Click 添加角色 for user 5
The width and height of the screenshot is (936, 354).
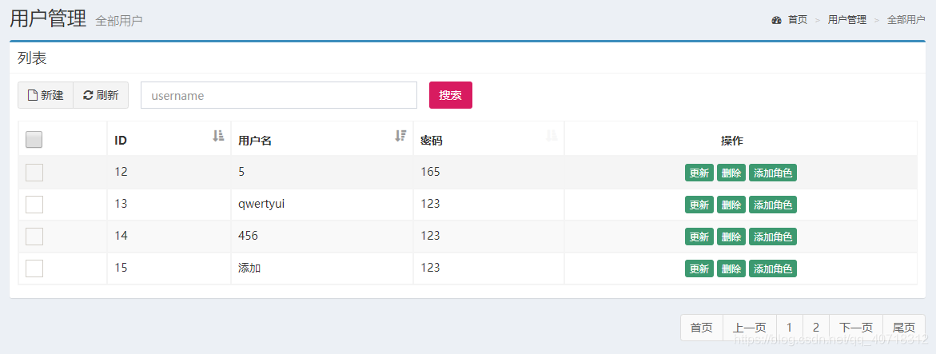point(773,173)
